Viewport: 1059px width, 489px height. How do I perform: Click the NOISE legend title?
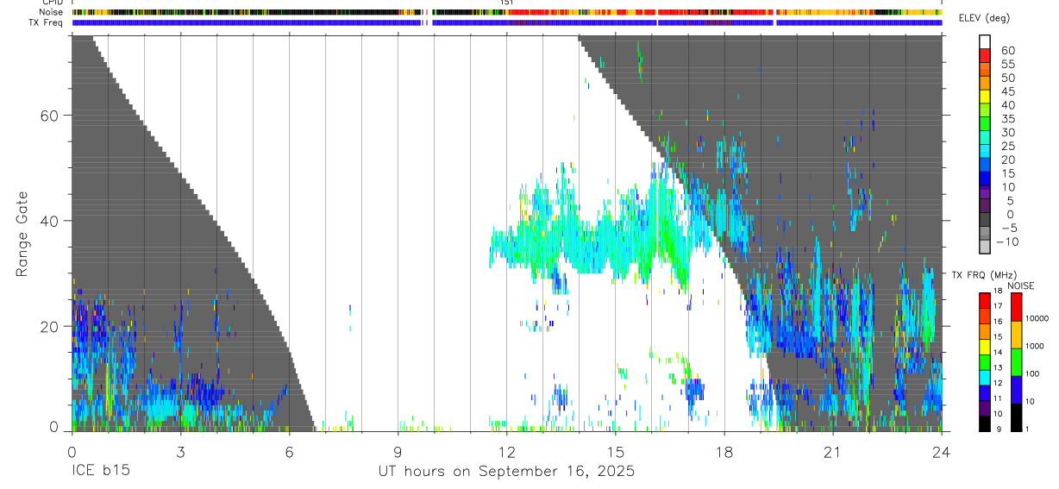point(1021,285)
